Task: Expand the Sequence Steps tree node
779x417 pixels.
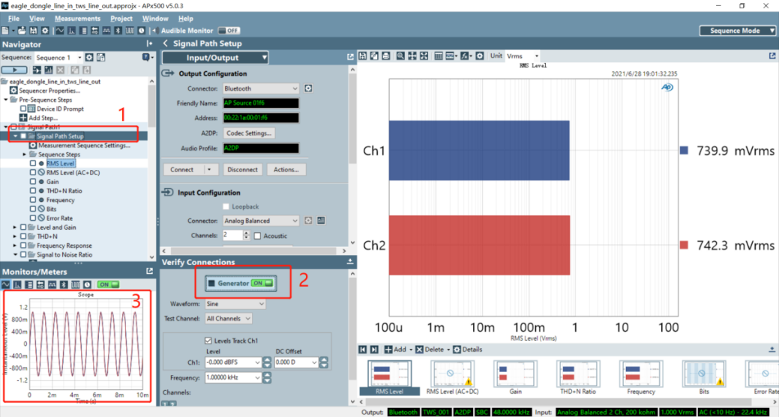Action: coord(24,154)
